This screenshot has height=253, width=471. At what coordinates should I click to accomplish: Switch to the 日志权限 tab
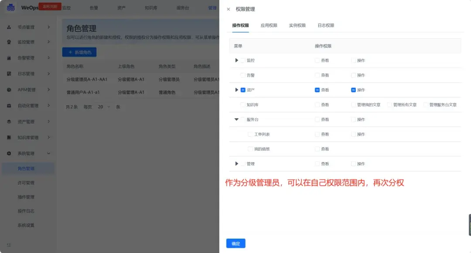pyautogui.click(x=326, y=26)
